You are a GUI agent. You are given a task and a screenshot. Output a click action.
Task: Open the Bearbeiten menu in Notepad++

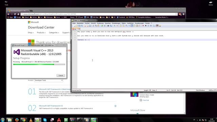(x=80, y=23)
